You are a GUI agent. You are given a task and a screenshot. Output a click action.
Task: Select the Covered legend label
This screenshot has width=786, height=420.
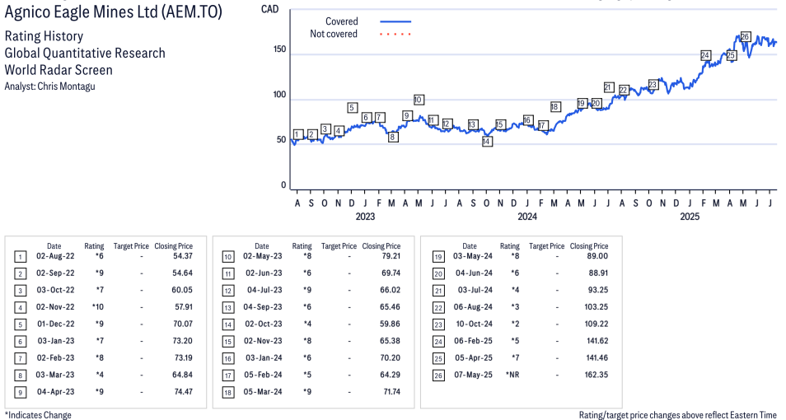tap(342, 21)
